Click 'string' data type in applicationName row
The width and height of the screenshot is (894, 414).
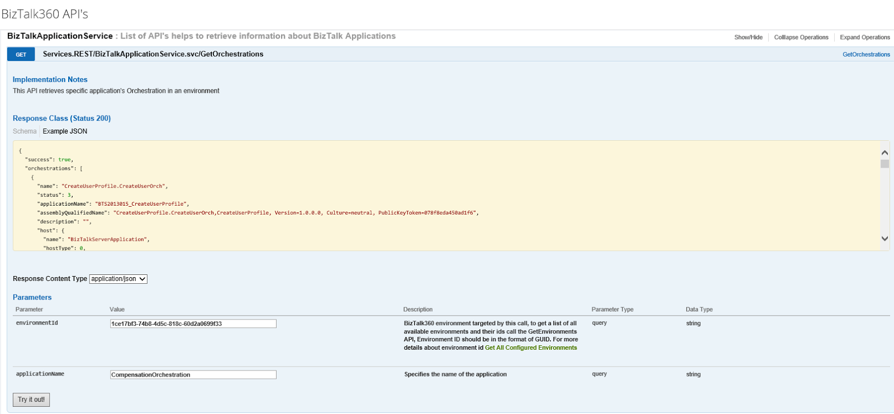(693, 374)
